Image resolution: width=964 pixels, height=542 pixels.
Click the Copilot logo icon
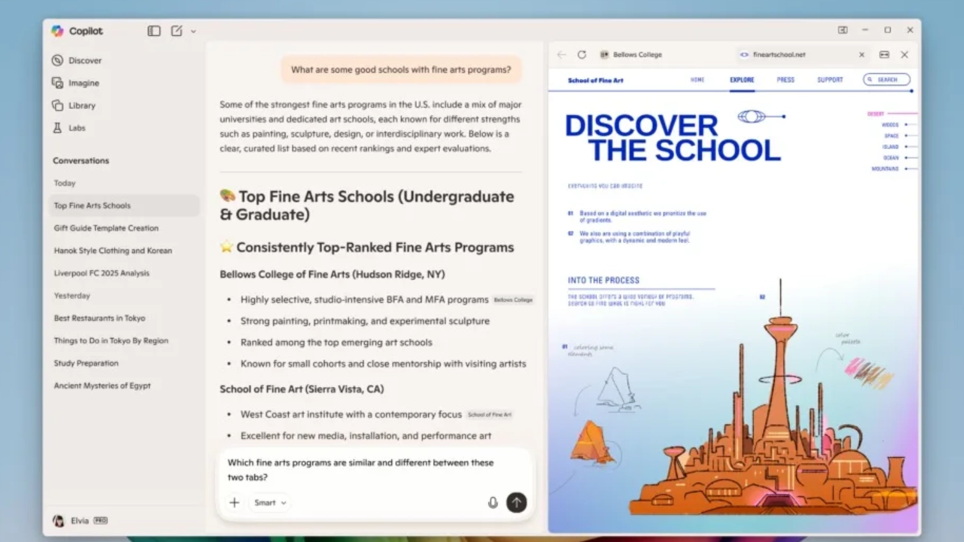58,31
